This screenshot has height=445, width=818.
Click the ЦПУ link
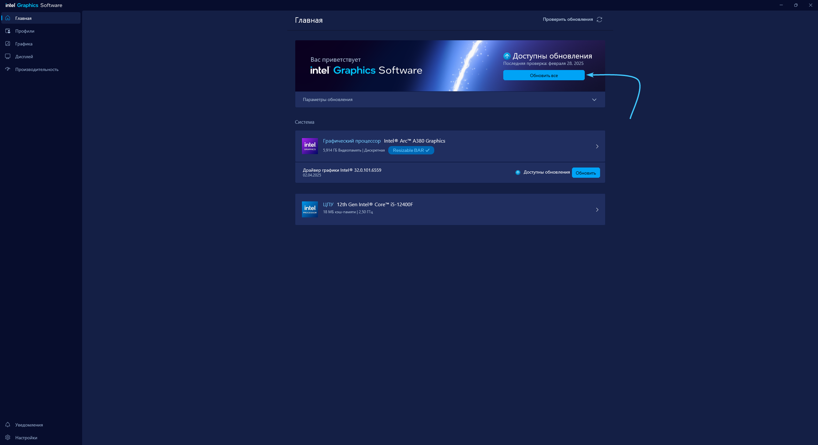tap(328, 204)
